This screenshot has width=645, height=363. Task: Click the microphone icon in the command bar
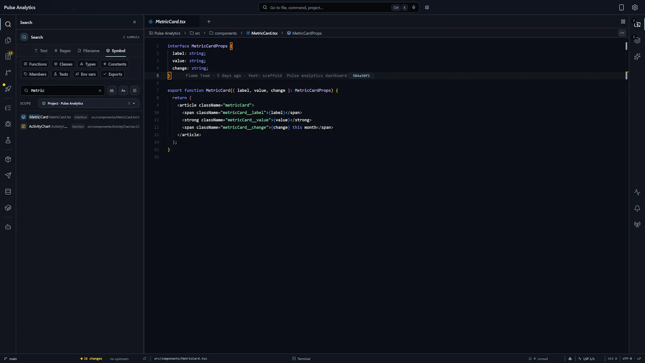tap(414, 7)
